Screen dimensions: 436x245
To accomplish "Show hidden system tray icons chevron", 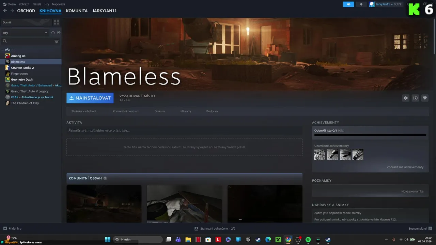I will [386, 240].
